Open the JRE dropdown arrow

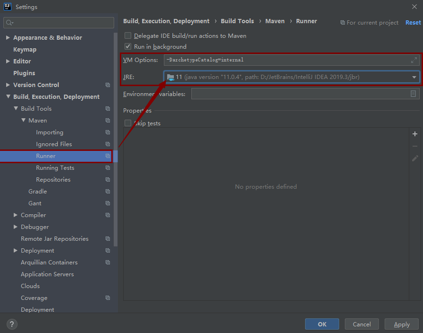tap(414, 77)
